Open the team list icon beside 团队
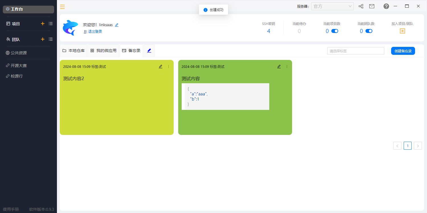427x213 pixels. (51, 39)
